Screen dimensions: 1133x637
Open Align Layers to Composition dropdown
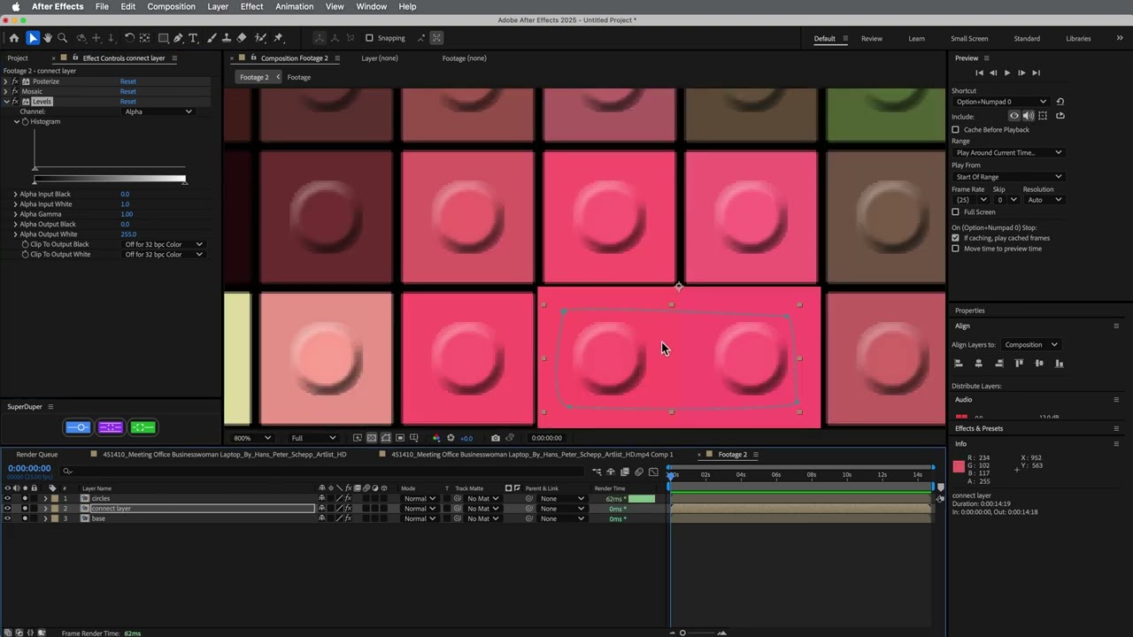tap(1031, 345)
